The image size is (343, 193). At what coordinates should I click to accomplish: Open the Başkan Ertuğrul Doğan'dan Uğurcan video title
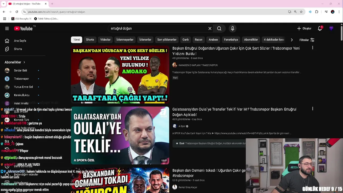236,51
